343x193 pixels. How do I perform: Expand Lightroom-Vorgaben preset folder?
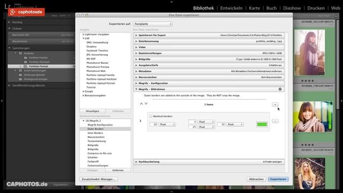(x=84, y=34)
